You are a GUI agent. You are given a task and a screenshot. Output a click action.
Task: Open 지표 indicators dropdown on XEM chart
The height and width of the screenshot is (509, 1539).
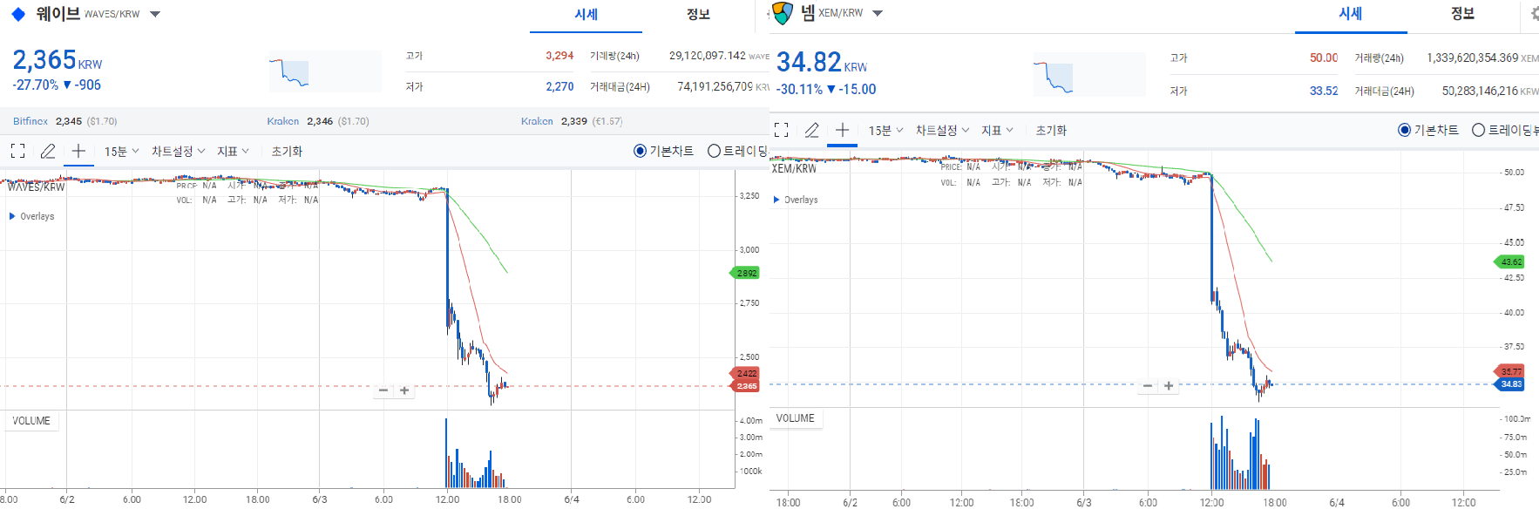(x=997, y=131)
